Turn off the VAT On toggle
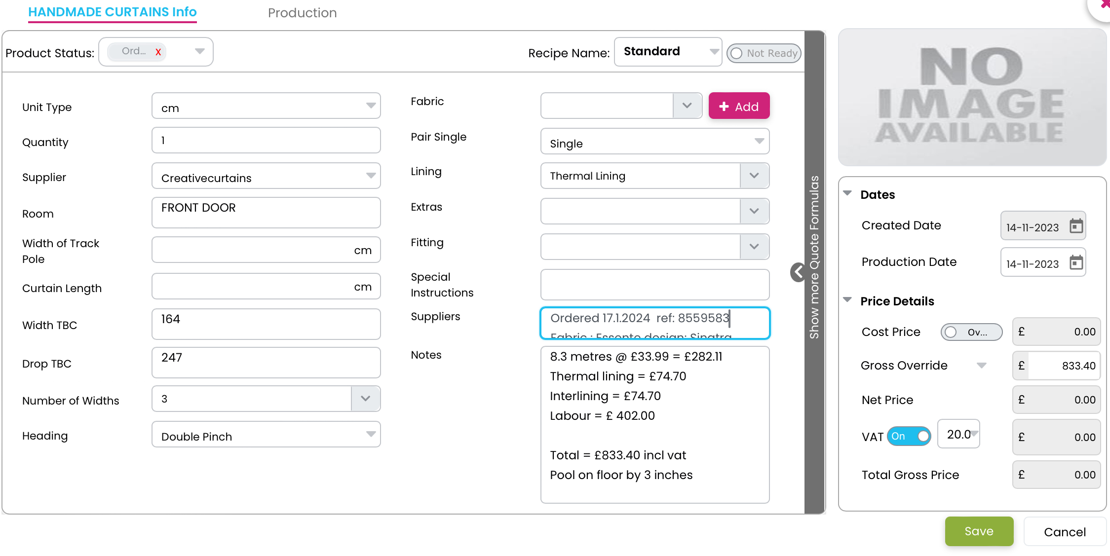The width and height of the screenshot is (1110, 556). coord(909,436)
